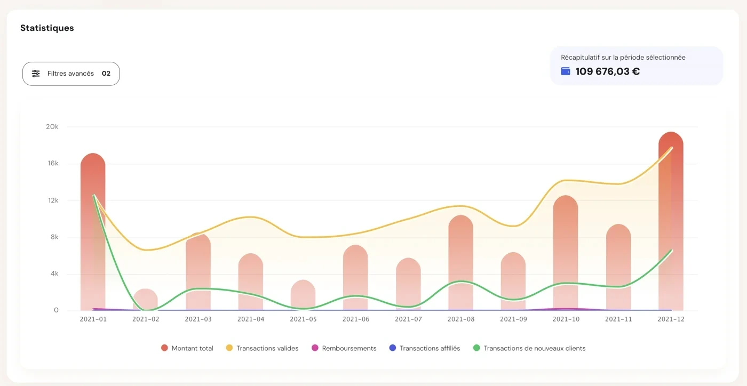Click the green nouveaux clients legend dot
This screenshot has width=747, height=386.
pyautogui.click(x=476, y=348)
